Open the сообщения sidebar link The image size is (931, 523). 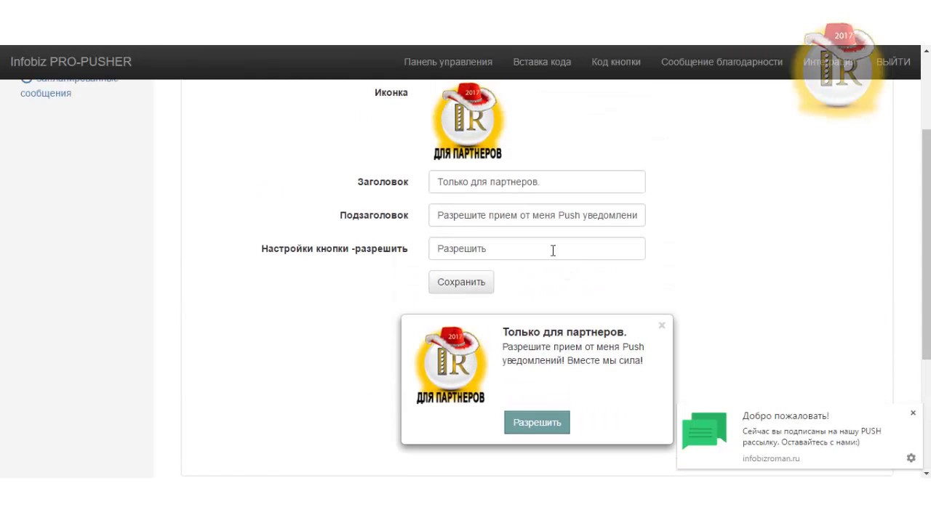tap(46, 93)
